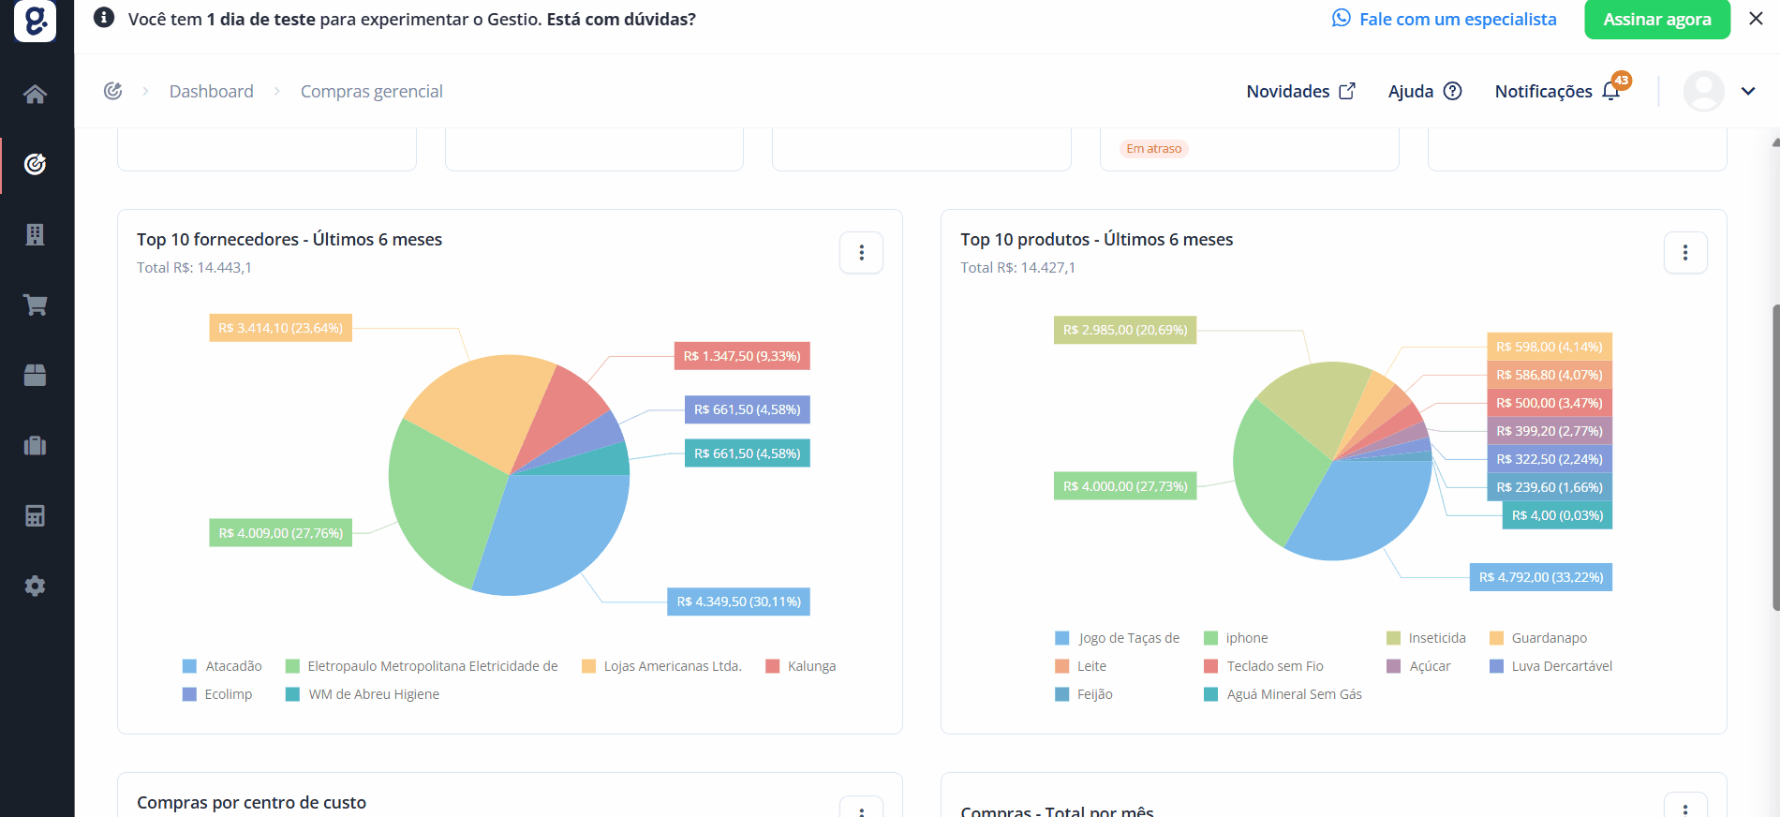Toggle Kalunga legend series
The height and width of the screenshot is (817, 1780).
point(801,666)
